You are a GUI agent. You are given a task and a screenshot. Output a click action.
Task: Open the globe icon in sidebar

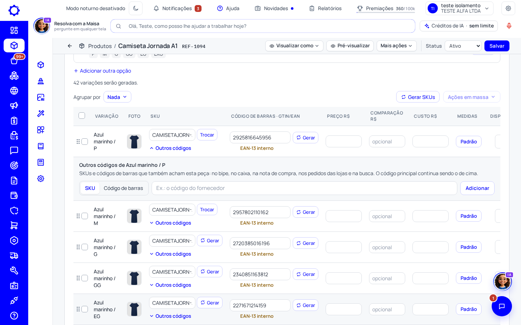coord(14,91)
